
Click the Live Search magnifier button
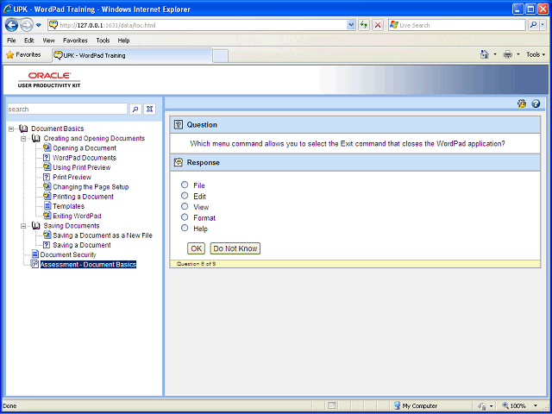click(534, 25)
